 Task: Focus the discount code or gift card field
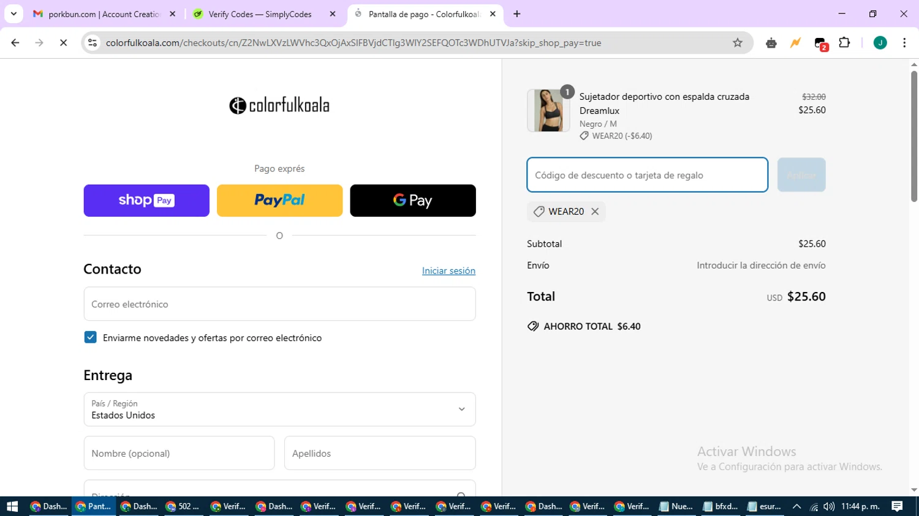[x=647, y=175]
